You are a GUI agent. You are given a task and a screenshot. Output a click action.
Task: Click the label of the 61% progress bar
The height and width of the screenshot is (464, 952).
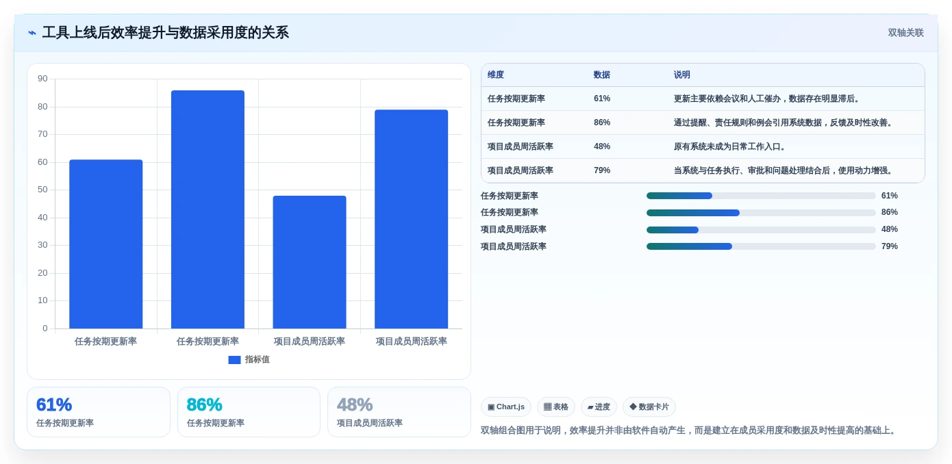(510, 196)
